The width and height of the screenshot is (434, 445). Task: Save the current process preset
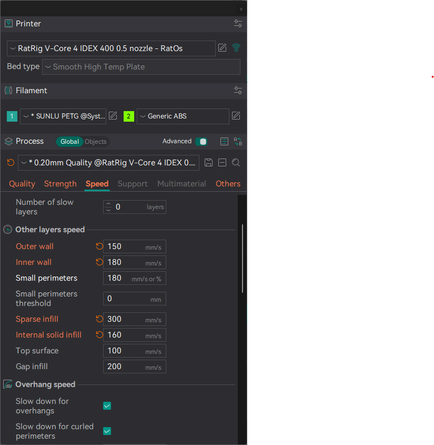[x=208, y=163]
